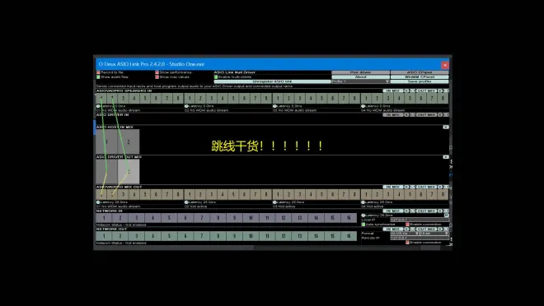Image resolution: width=544 pixels, height=306 pixels.
Task: Enable connection under the Local IP field
Action: pyautogui.click(x=407, y=225)
